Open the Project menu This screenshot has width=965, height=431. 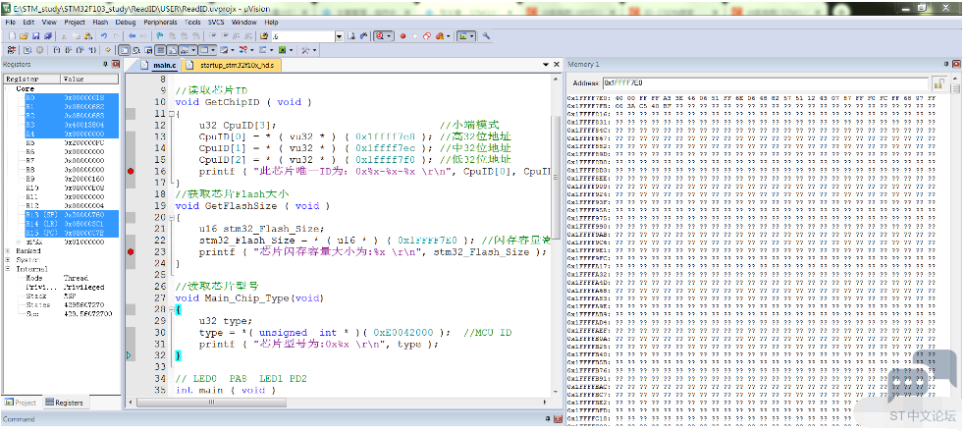(75, 23)
